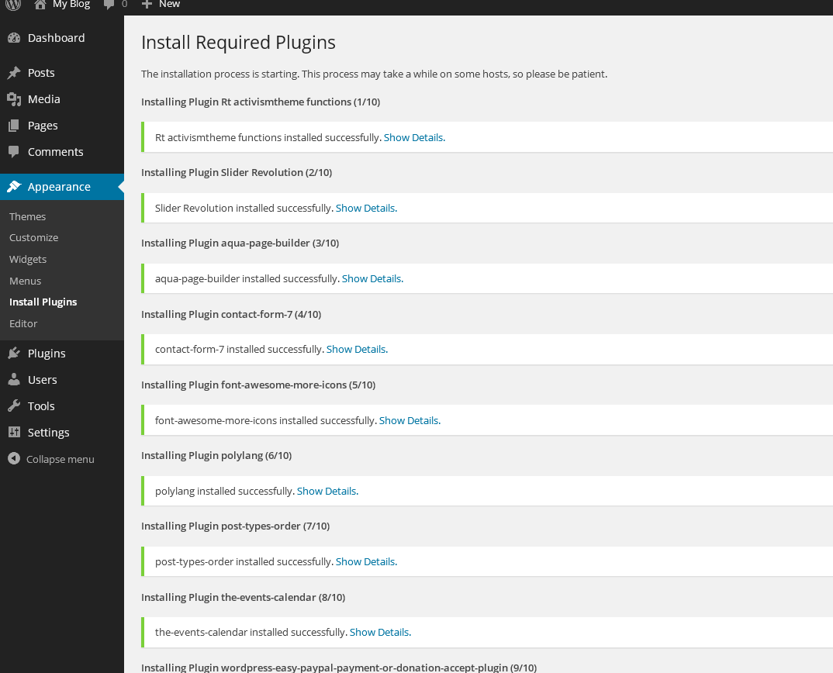Open the Users menu item

[x=43, y=380]
